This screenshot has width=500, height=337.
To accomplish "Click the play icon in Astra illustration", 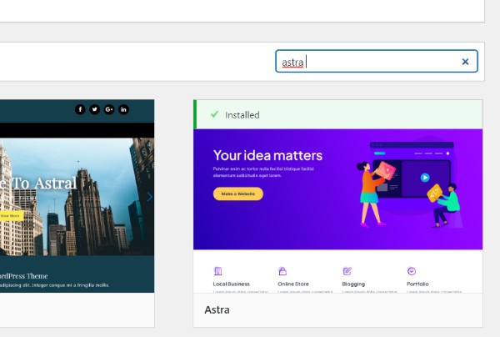I will coord(425,178).
